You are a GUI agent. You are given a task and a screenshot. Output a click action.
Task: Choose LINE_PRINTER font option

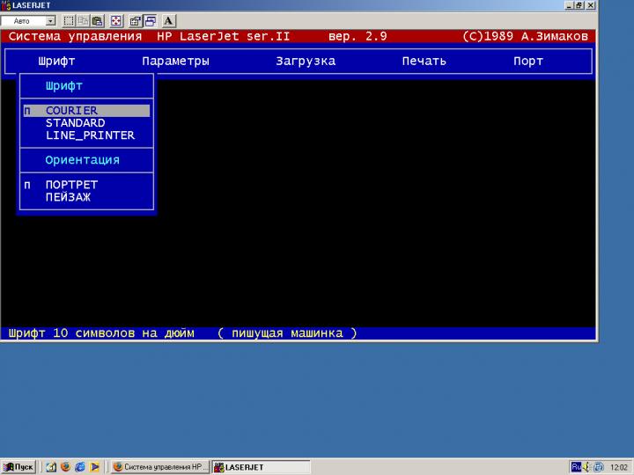tap(90, 135)
